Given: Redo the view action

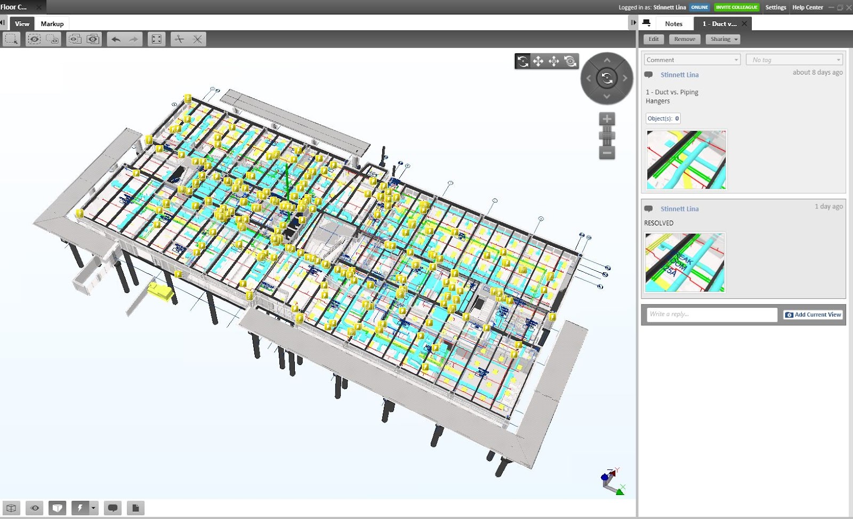Looking at the screenshot, I should 133,39.
